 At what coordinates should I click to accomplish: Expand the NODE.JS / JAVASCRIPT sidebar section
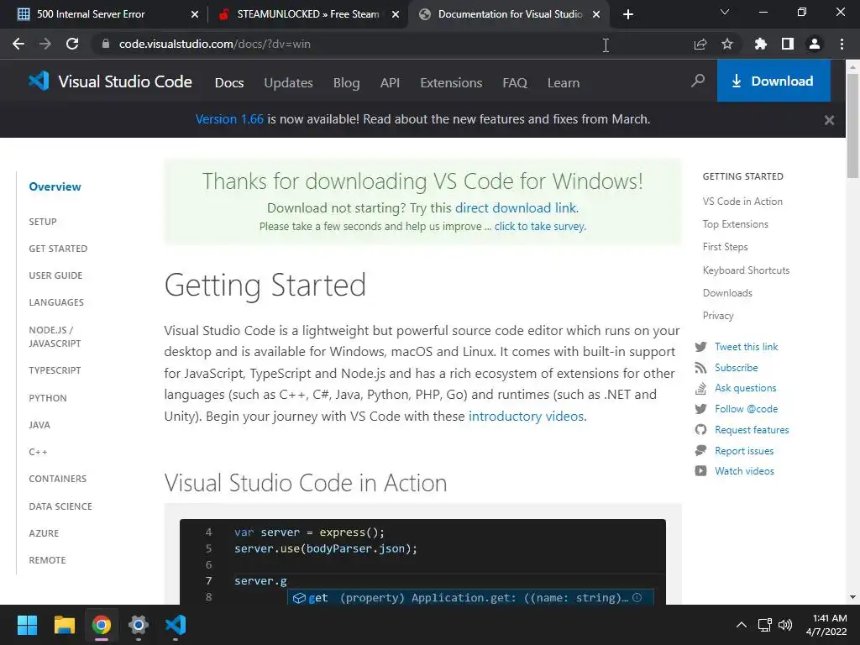[55, 337]
